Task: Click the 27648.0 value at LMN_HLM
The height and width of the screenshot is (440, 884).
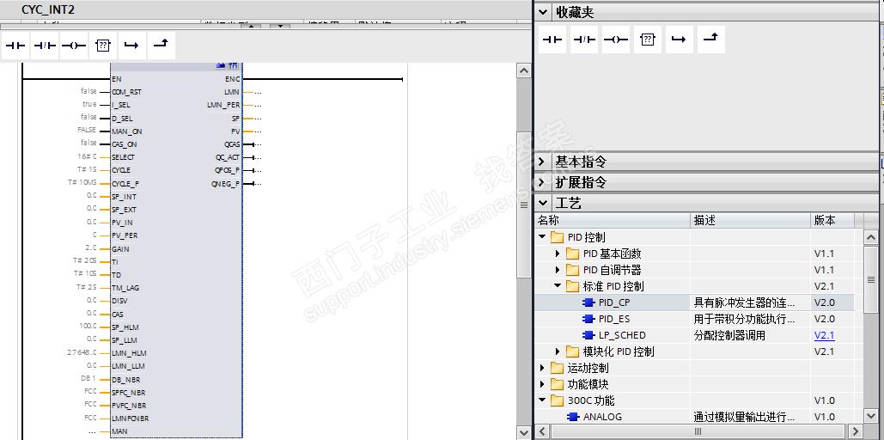Action: point(82,353)
